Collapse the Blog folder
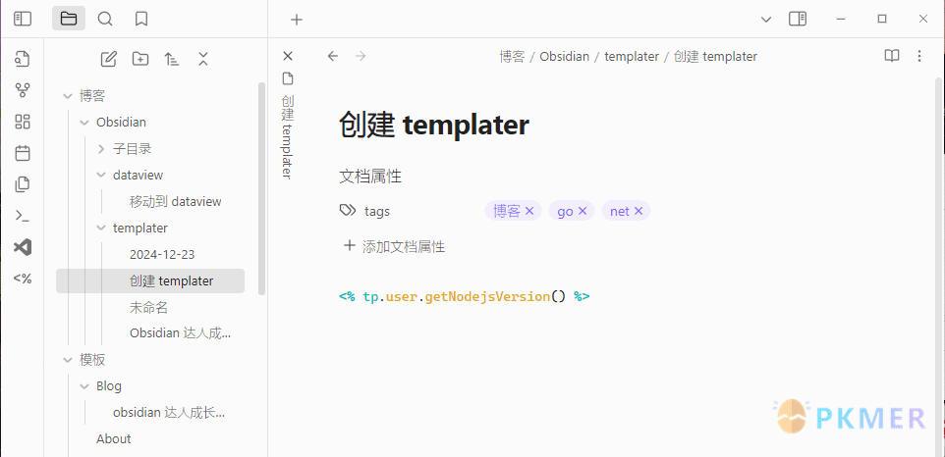Image resolution: width=945 pixels, height=457 pixels. pos(84,386)
